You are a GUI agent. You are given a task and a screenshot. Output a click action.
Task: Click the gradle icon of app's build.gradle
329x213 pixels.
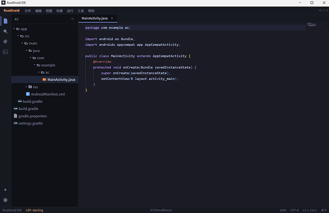(x=20, y=101)
